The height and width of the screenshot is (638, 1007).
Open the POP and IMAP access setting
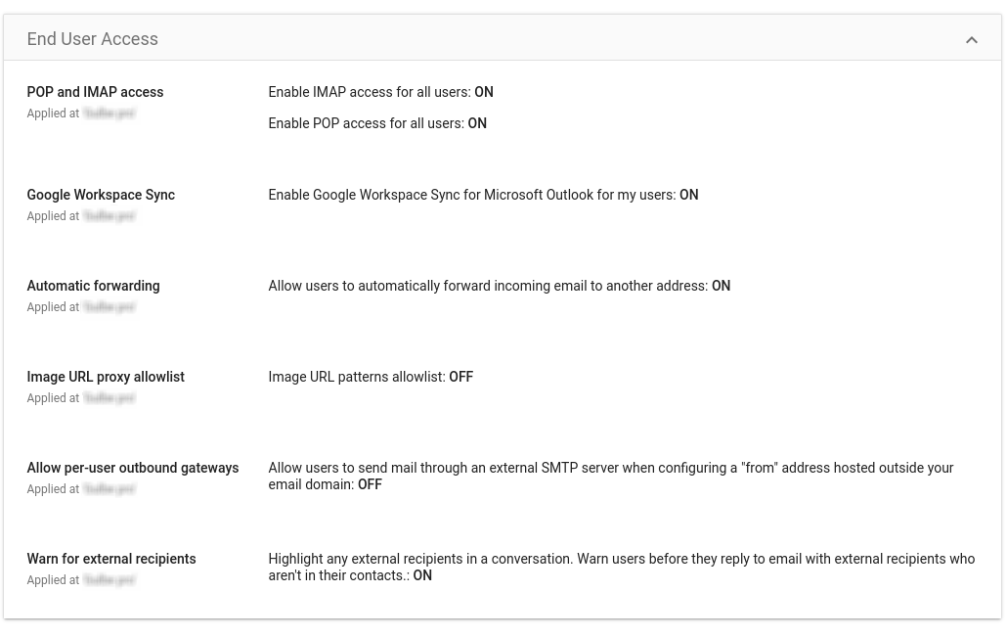(x=95, y=92)
